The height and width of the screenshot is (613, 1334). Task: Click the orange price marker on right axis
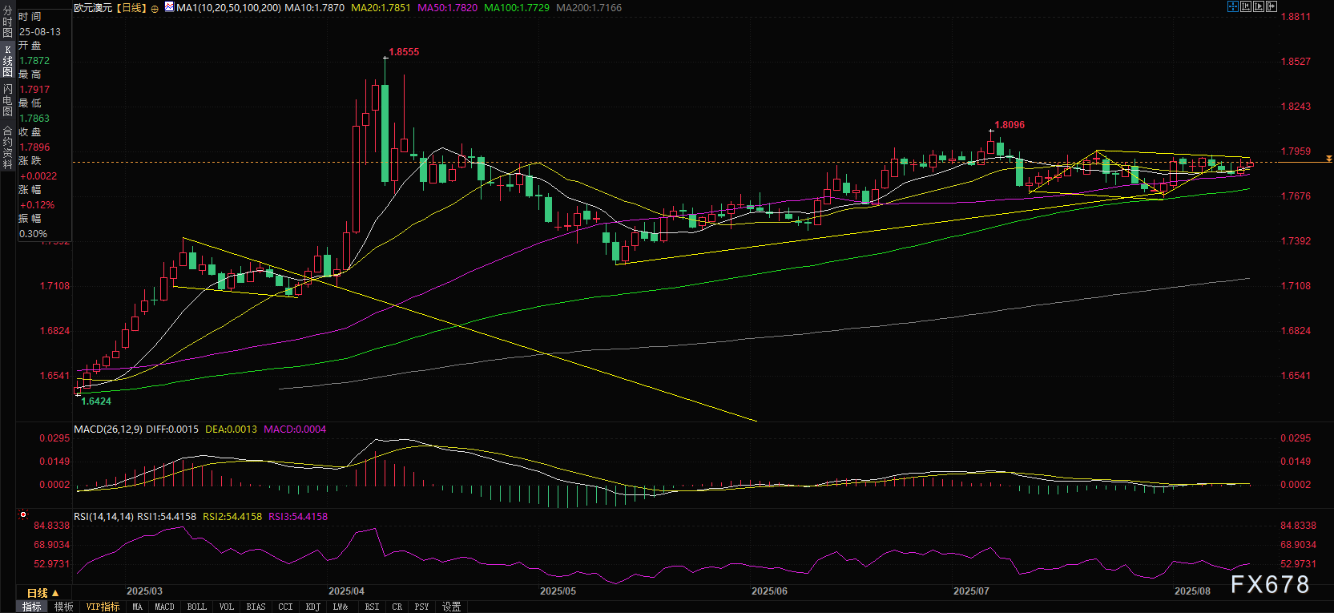point(1329,159)
